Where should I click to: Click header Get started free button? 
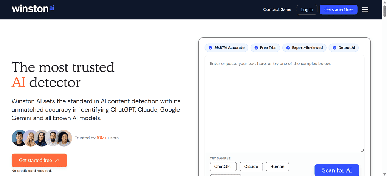339,9
